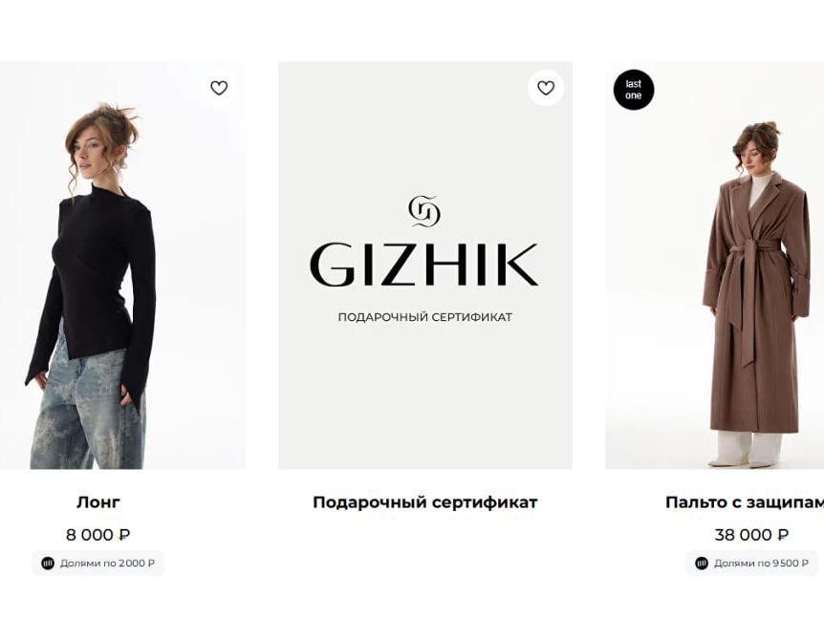This screenshot has height=618, width=824.
Task: Favorite the gift certificate with heart icon
Action: (546, 88)
